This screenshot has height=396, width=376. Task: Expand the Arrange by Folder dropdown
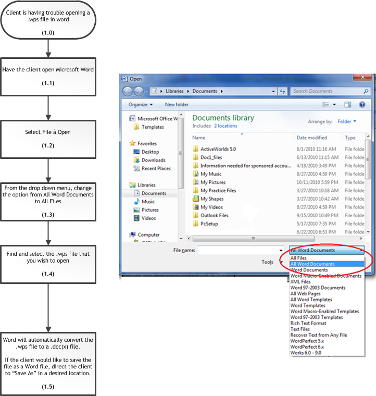tap(347, 121)
